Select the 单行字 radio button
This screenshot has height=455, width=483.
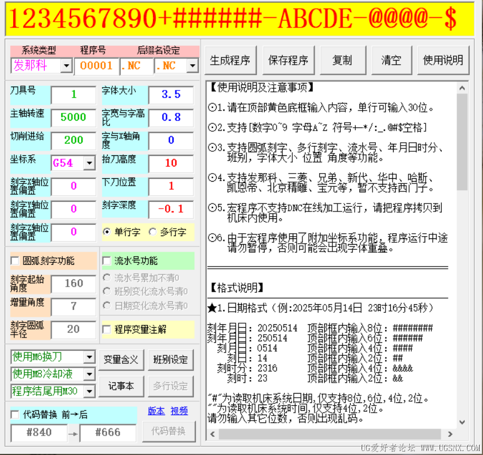(107, 232)
